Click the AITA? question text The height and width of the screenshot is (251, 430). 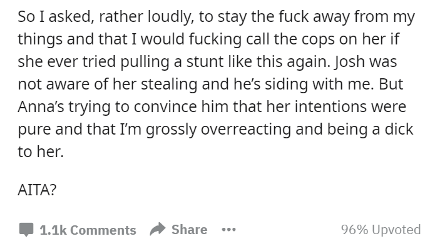pyautogui.click(x=37, y=190)
